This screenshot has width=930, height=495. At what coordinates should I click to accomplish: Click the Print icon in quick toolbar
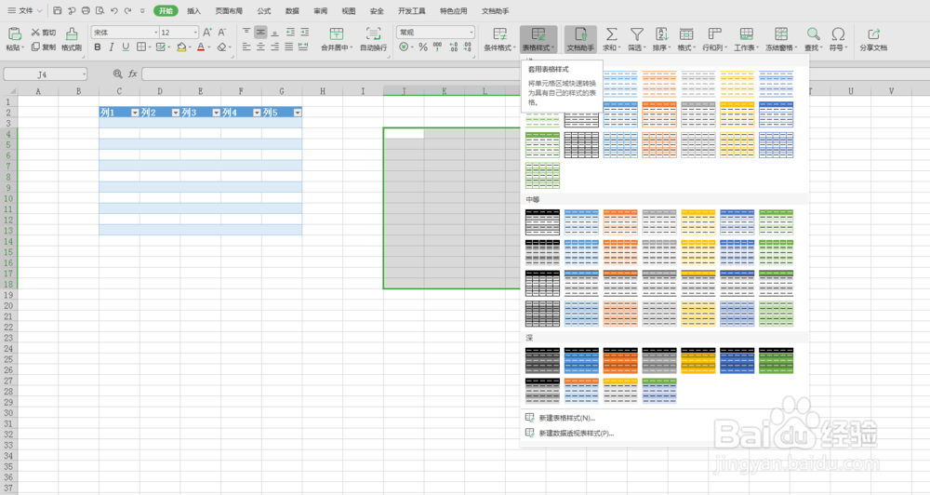tap(86, 10)
